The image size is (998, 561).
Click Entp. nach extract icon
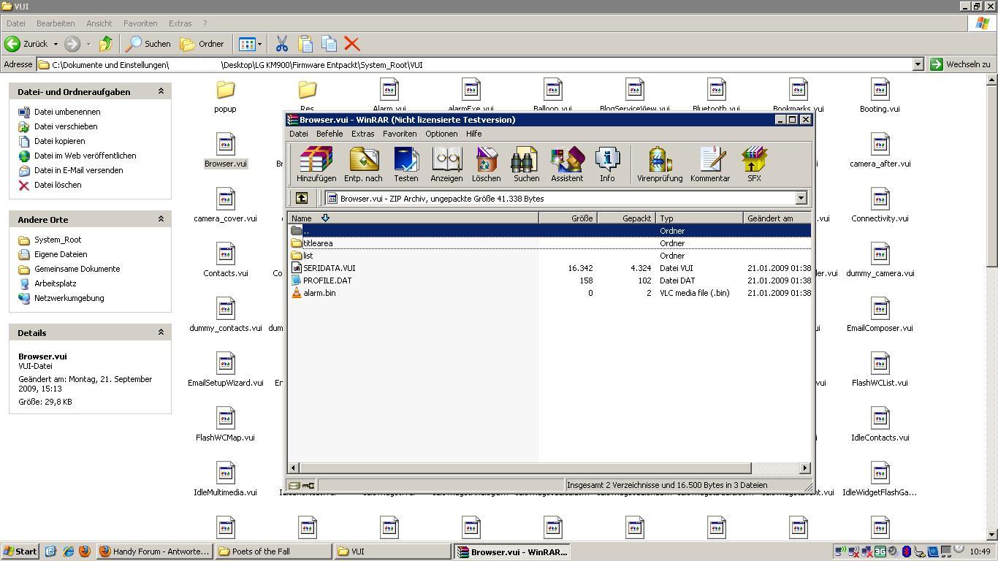point(363,164)
